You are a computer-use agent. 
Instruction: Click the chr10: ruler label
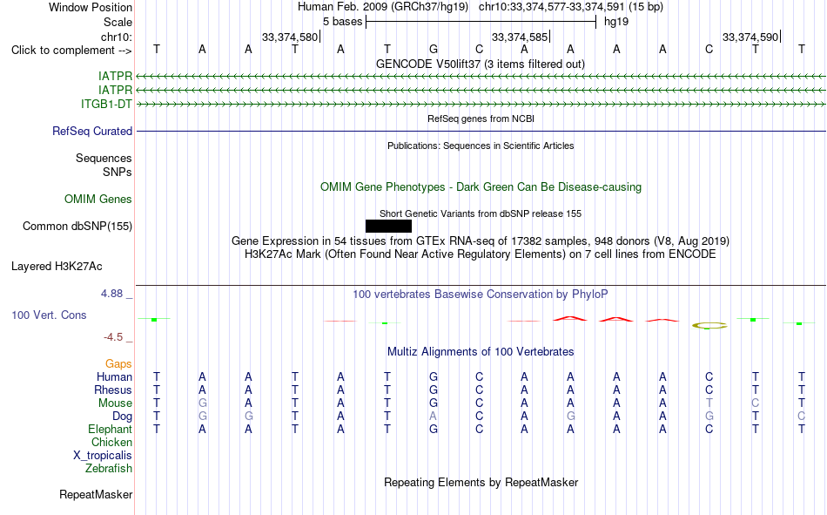tap(117, 37)
